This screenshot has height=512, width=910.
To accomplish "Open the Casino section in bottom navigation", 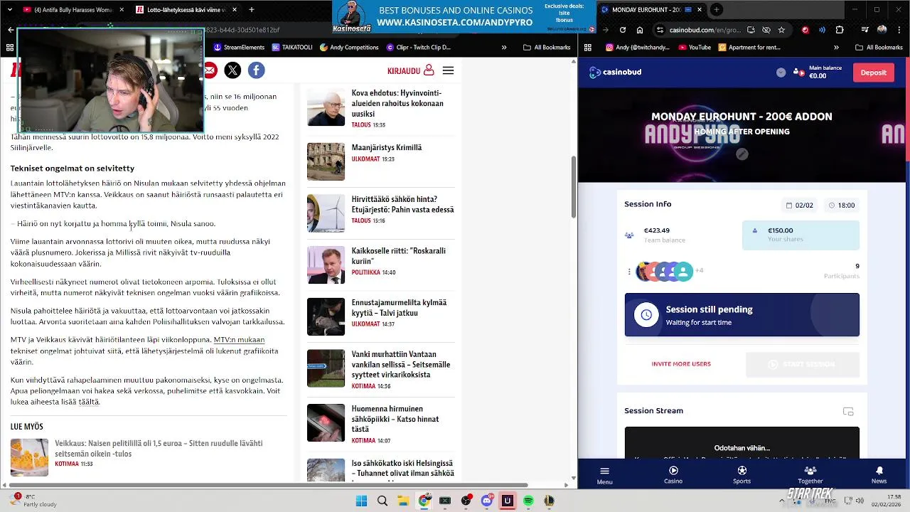I will pos(673,475).
